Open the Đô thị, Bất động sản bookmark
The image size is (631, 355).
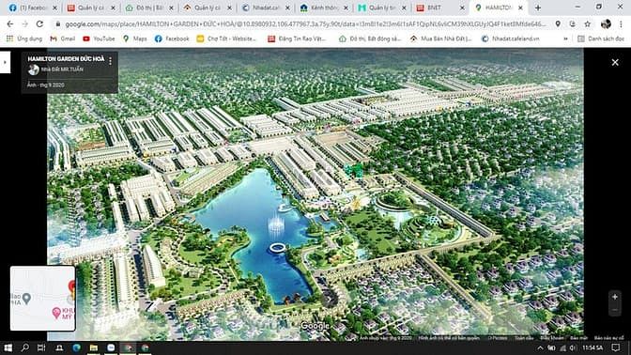(x=370, y=39)
